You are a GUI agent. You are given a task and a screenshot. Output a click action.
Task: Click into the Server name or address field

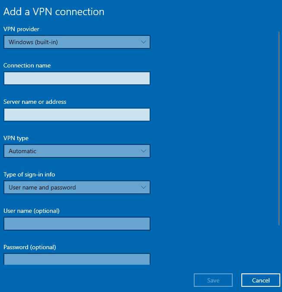point(77,115)
